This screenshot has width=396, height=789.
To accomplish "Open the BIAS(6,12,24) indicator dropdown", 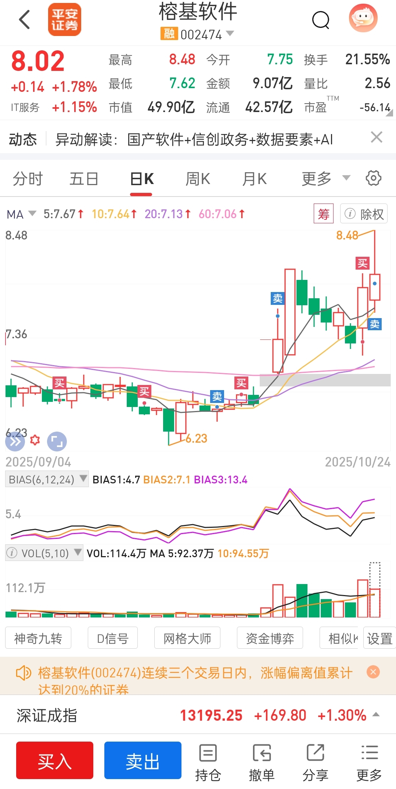I will (x=47, y=479).
